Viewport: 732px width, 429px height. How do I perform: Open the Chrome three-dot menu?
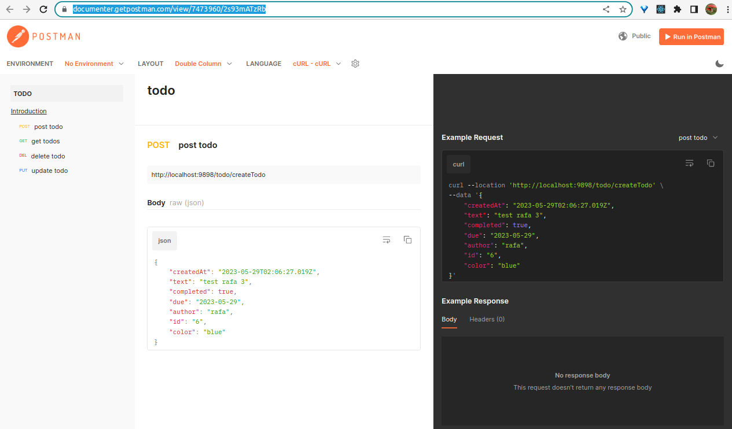coord(727,9)
